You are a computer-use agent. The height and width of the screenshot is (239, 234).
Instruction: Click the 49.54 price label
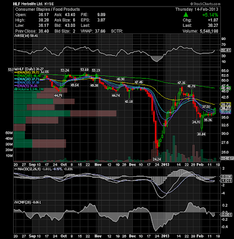74,85
